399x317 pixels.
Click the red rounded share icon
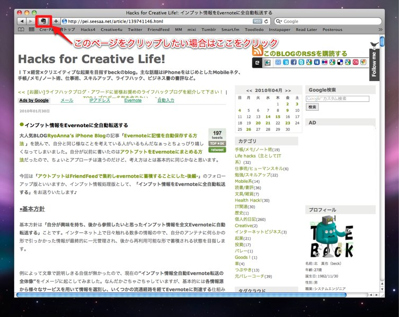[356, 62]
